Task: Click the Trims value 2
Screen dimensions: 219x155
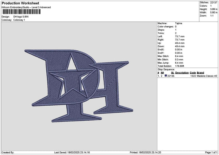Action: tap(176, 33)
